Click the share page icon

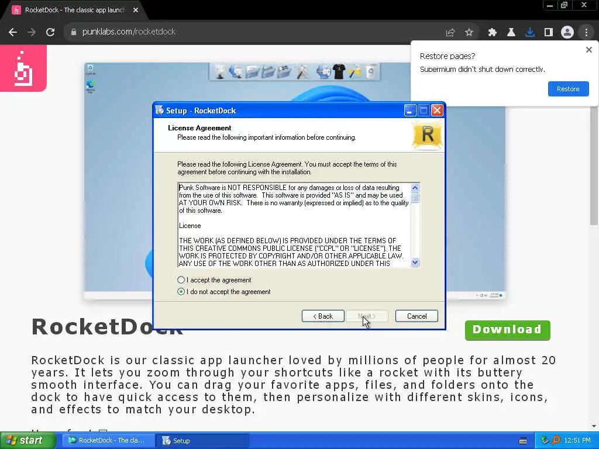(450, 33)
